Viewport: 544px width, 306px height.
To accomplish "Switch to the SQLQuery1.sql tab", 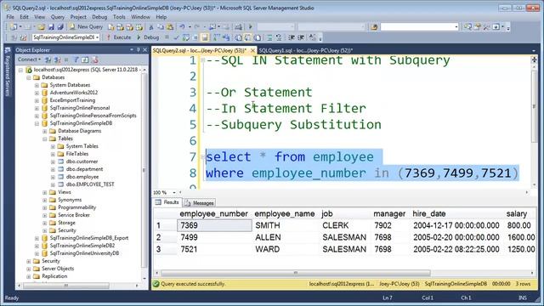I will (306, 51).
